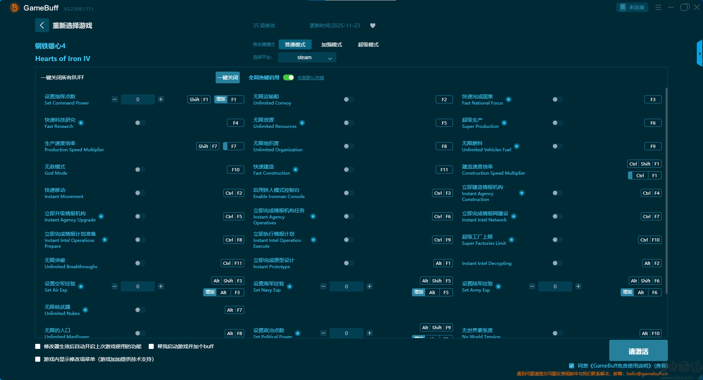Image resolution: width=703 pixels, height=380 pixels.
Task: Click star icon beside Instant Intel Operations Prepare
Action: [105, 240]
